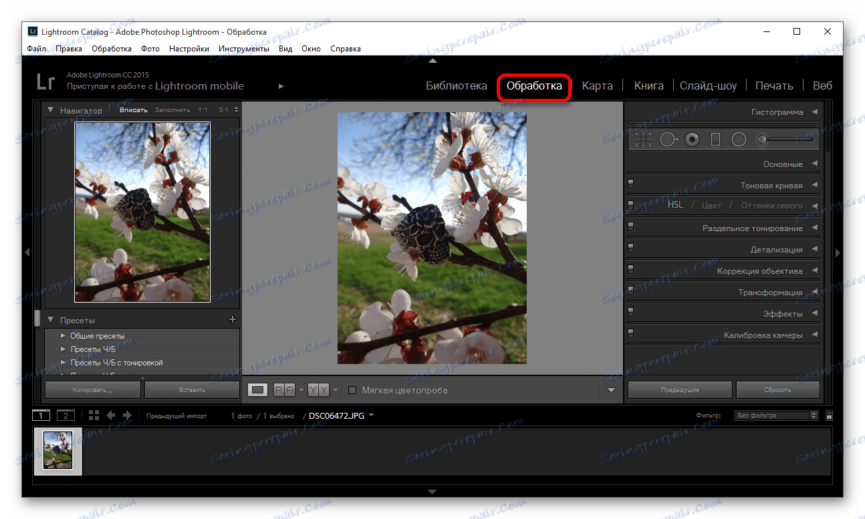This screenshot has height=519, width=865.
Task: Go back with filmstrip left arrow
Action: tap(111, 415)
